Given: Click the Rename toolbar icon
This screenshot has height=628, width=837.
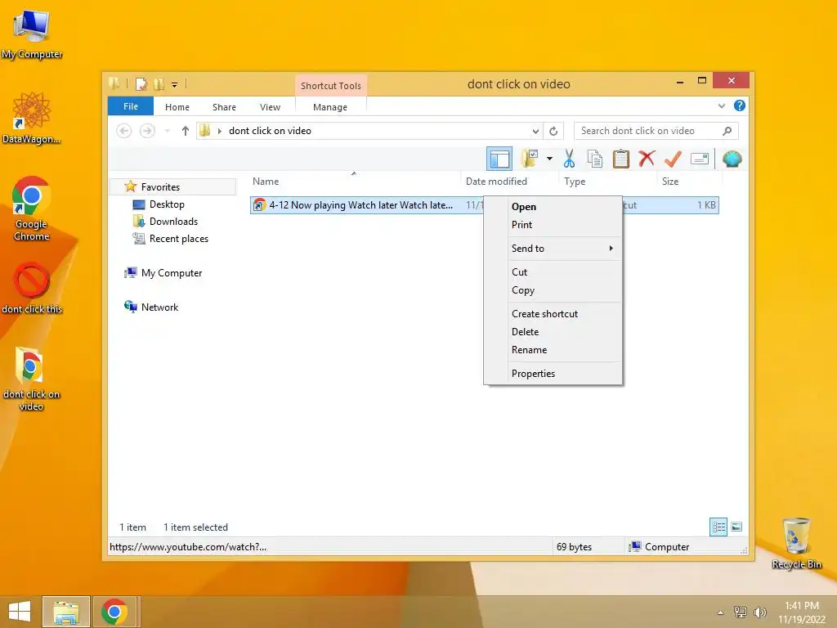Looking at the screenshot, I should click(x=700, y=159).
